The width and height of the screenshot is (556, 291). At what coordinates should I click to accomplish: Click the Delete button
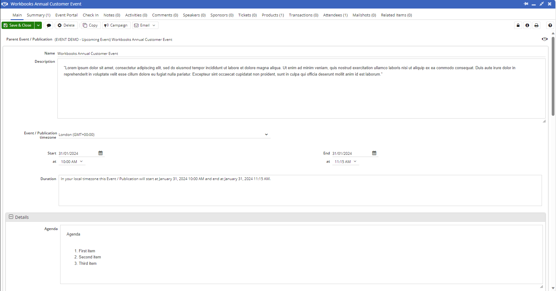point(66,25)
